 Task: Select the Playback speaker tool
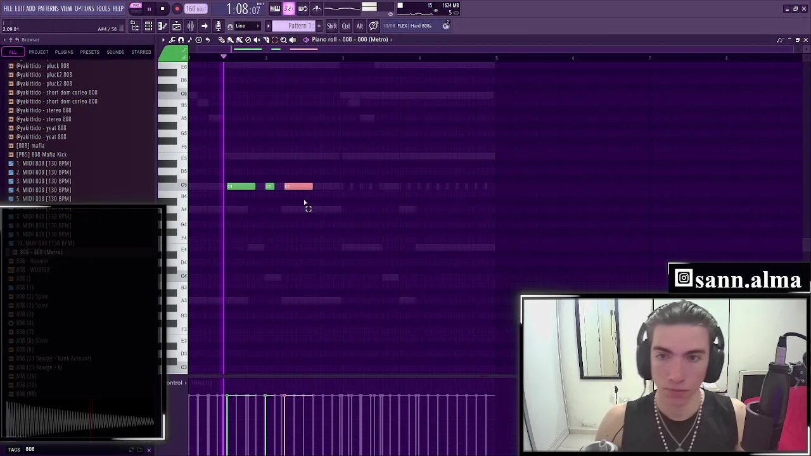pyautogui.click(x=293, y=39)
